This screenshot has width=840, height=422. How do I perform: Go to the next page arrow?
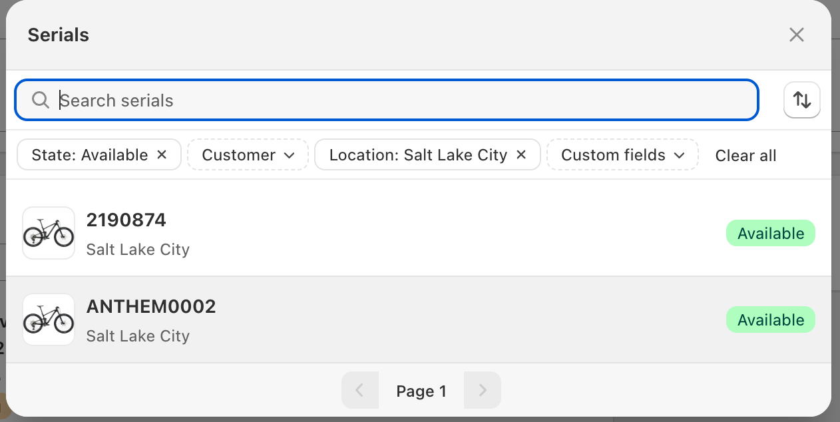pos(483,391)
